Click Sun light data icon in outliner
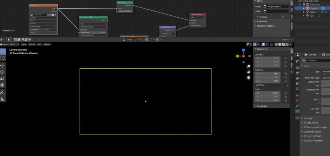The image size is (330, 156). click(x=319, y=16)
